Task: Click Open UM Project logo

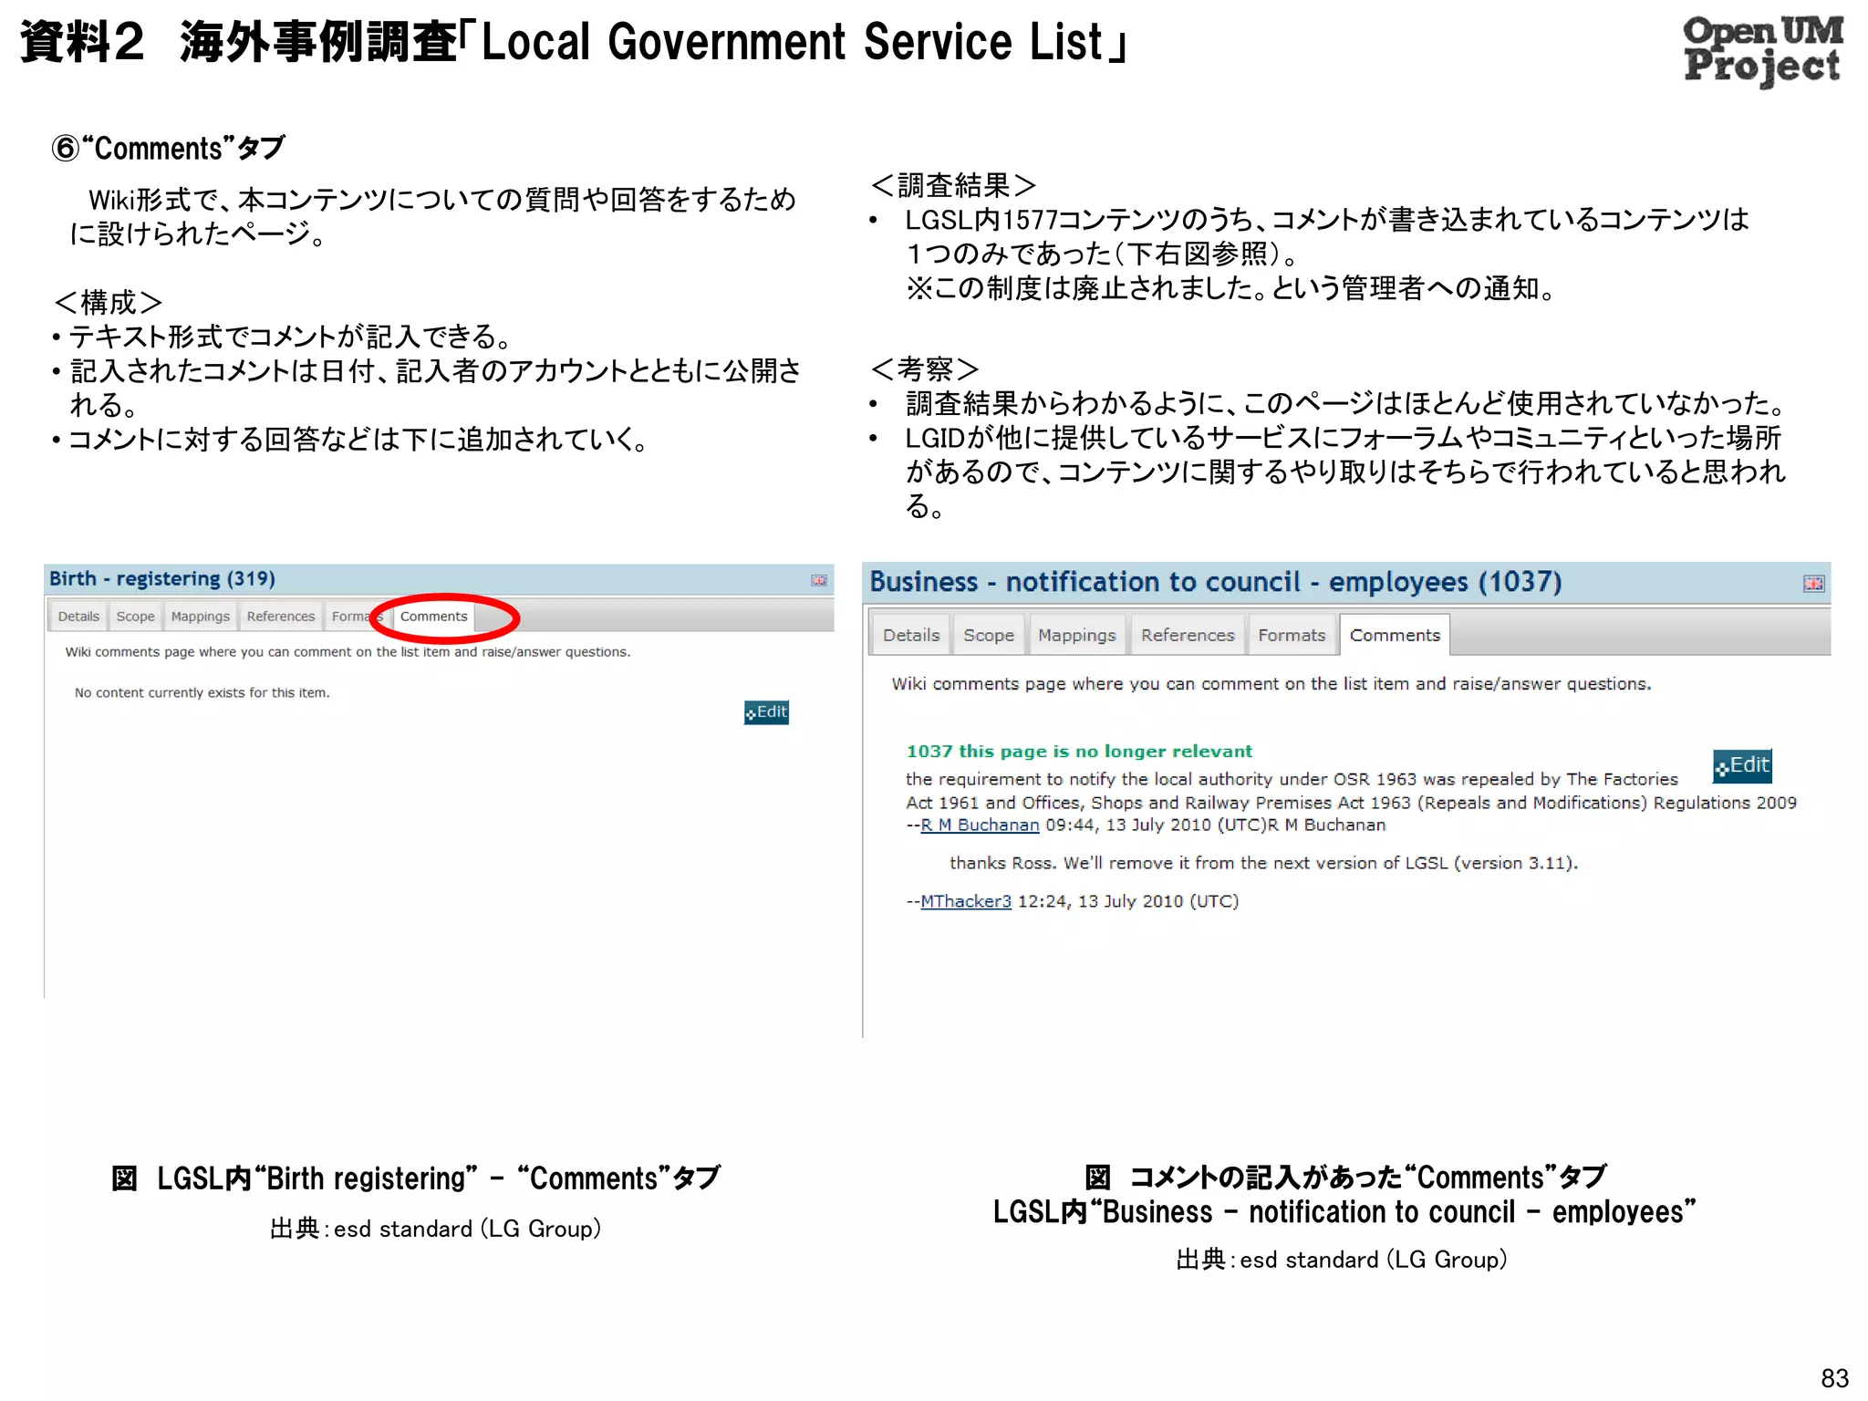Action: point(1762,50)
